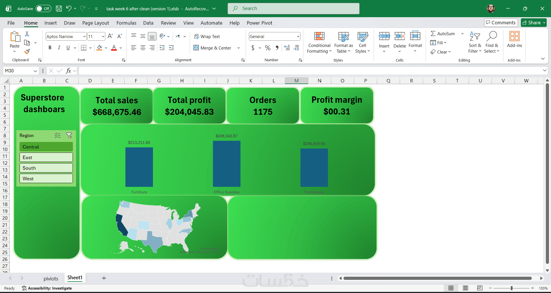Viewport: 551px width, 293px height.
Task: Toggle Align Left
Action: tap(133, 48)
